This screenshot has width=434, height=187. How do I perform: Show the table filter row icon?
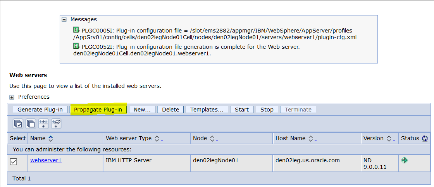click(x=43, y=124)
